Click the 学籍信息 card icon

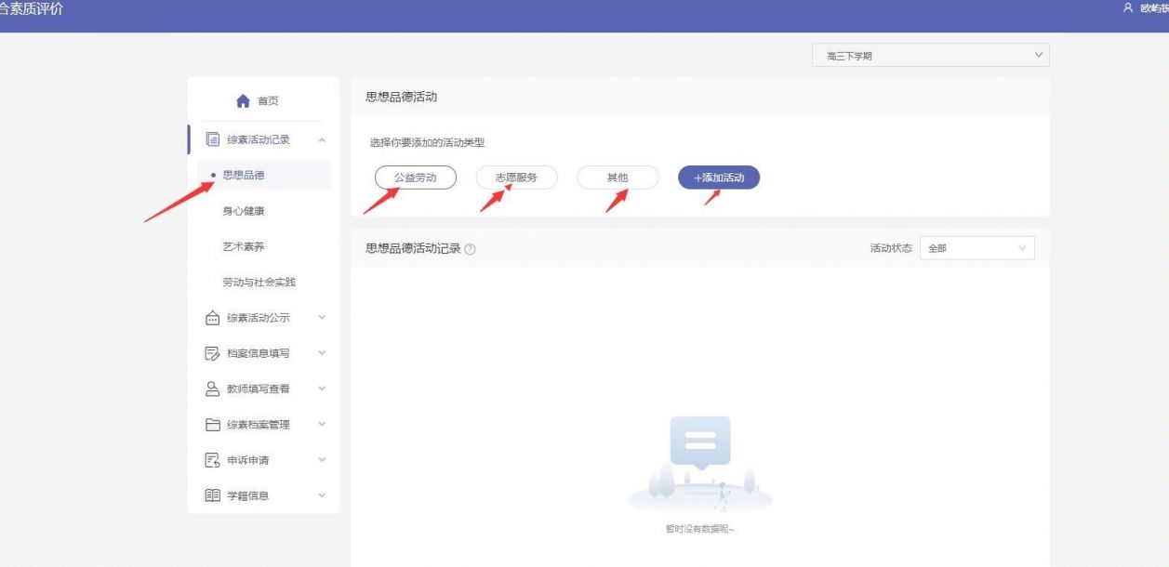(211, 494)
